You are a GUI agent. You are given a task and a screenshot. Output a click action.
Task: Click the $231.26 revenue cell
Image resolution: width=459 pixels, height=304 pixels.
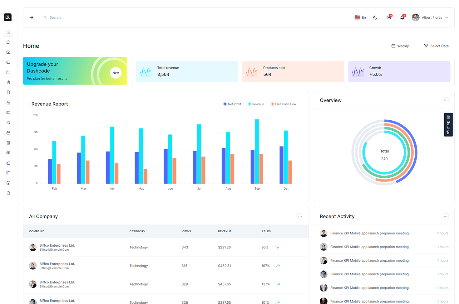[225, 247]
